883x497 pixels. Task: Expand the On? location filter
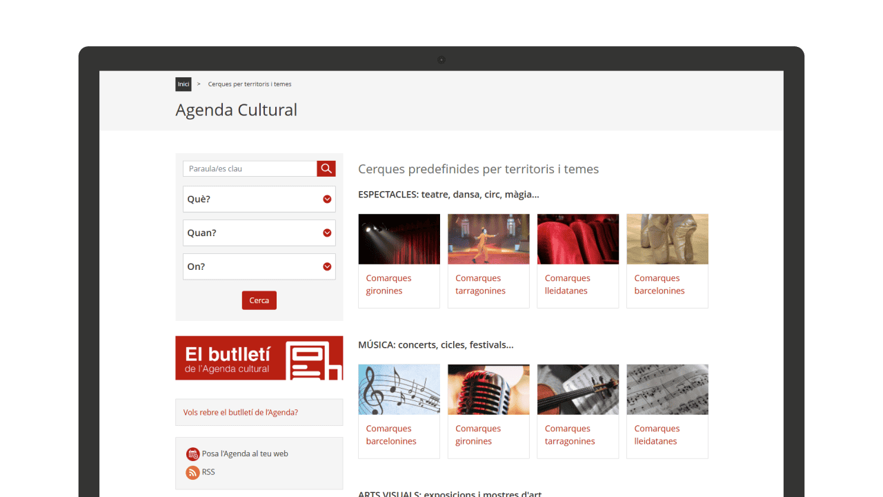(x=259, y=266)
